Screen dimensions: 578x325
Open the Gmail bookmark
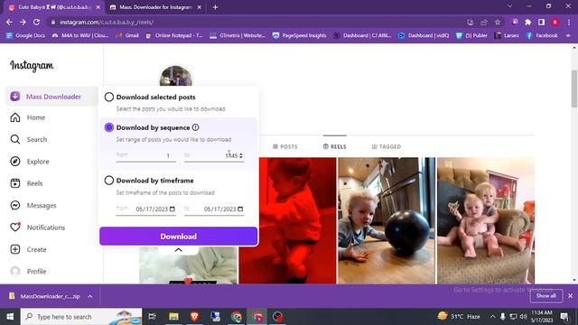point(127,36)
